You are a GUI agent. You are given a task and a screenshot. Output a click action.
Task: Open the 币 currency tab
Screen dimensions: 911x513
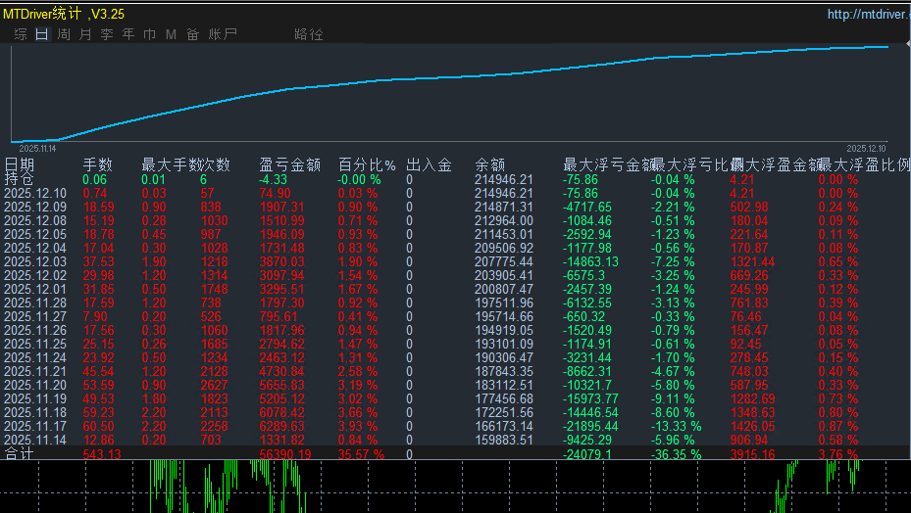click(x=150, y=34)
